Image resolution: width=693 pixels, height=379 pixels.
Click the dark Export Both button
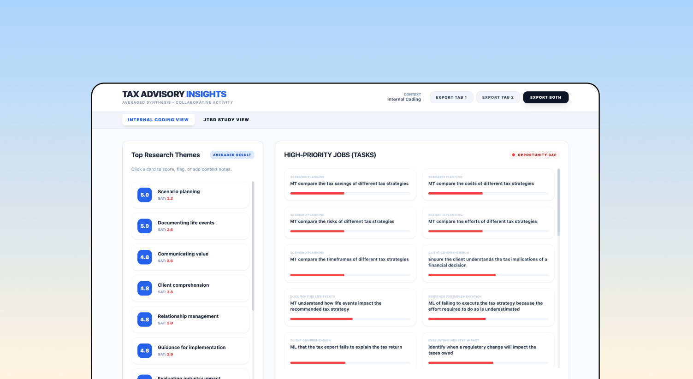545,97
